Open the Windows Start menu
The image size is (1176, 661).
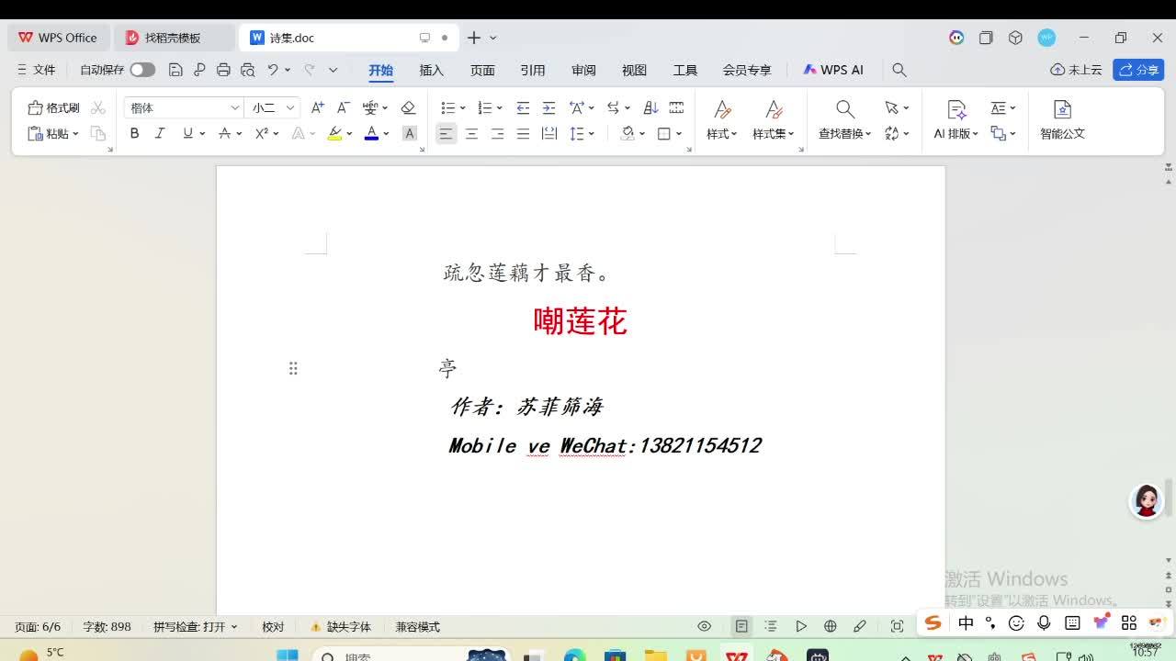288,655
